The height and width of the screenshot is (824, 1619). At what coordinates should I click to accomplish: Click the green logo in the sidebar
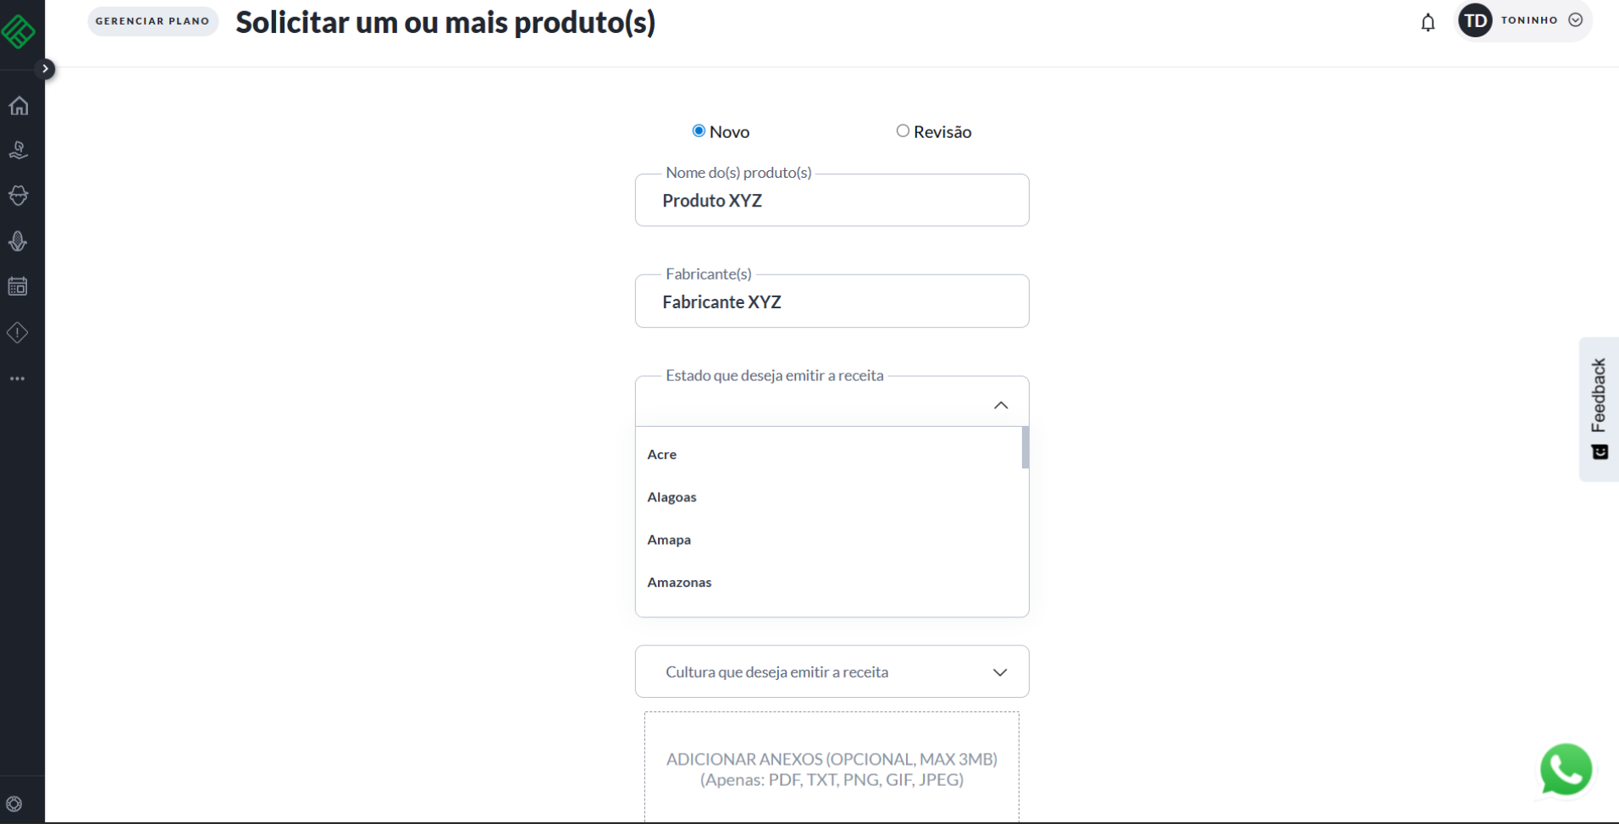tap(18, 32)
